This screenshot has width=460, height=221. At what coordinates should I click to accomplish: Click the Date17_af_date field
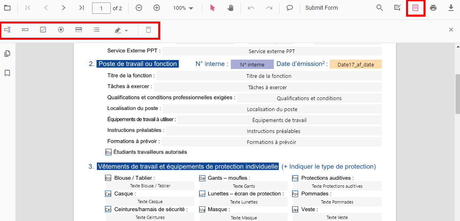click(356, 64)
